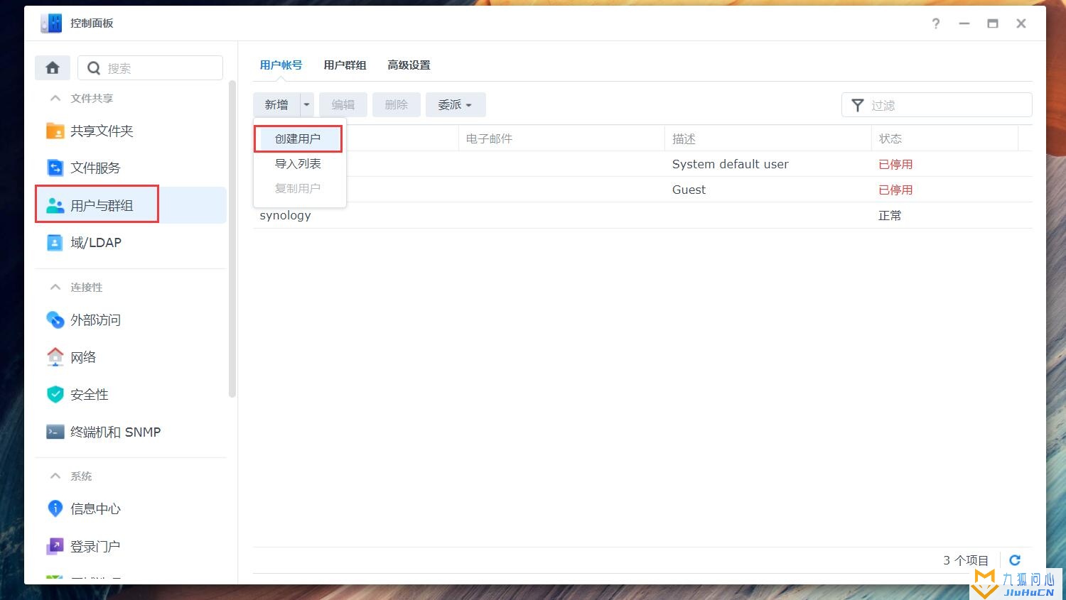Click the 文件服务 icon
Screen dimensions: 1066x600
point(55,168)
